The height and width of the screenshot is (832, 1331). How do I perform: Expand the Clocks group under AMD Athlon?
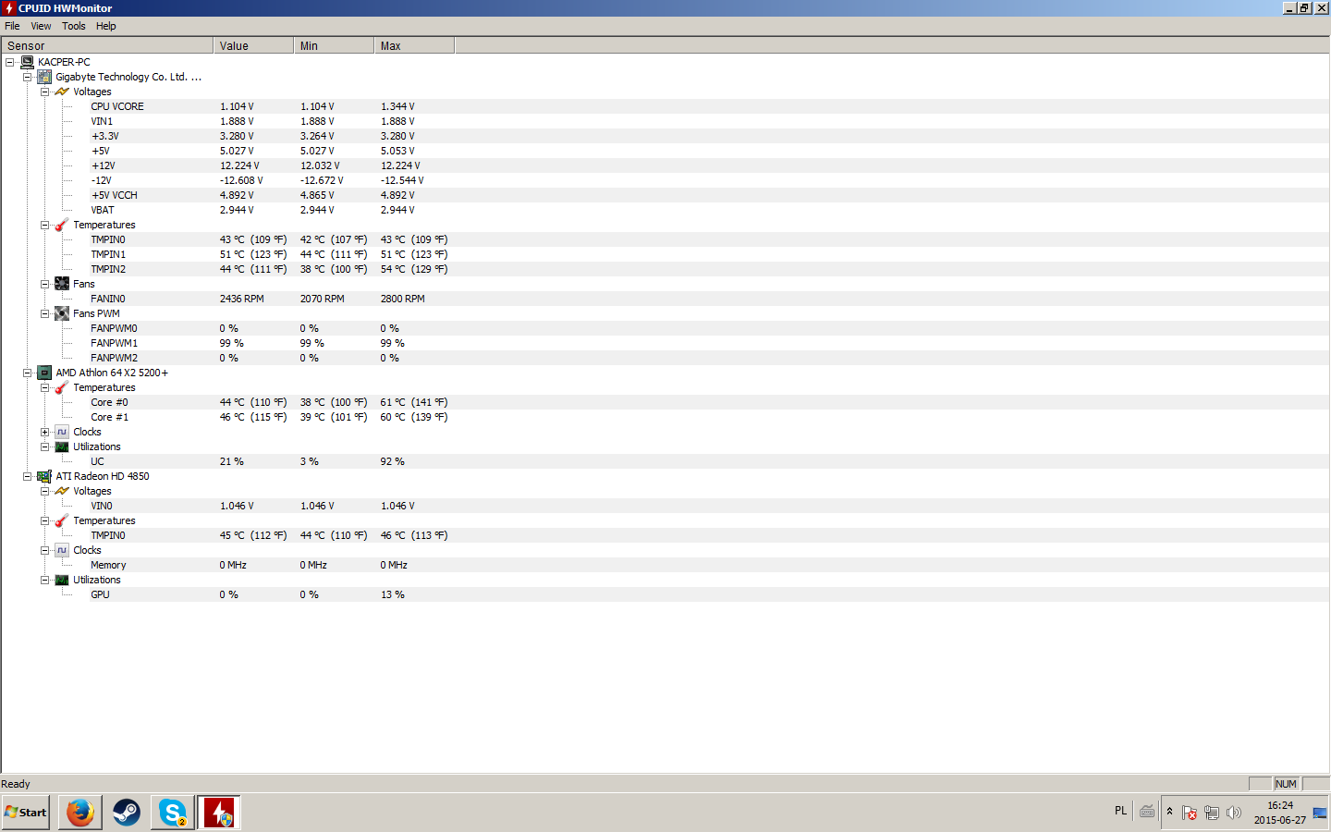[44, 432]
